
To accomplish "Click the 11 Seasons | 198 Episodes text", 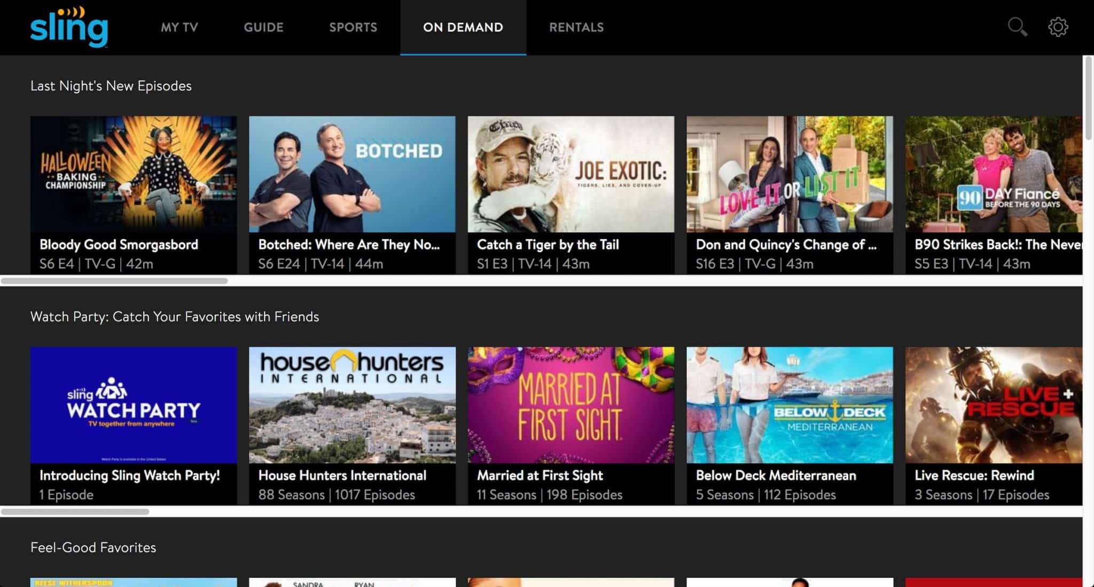I will point(550,495).
